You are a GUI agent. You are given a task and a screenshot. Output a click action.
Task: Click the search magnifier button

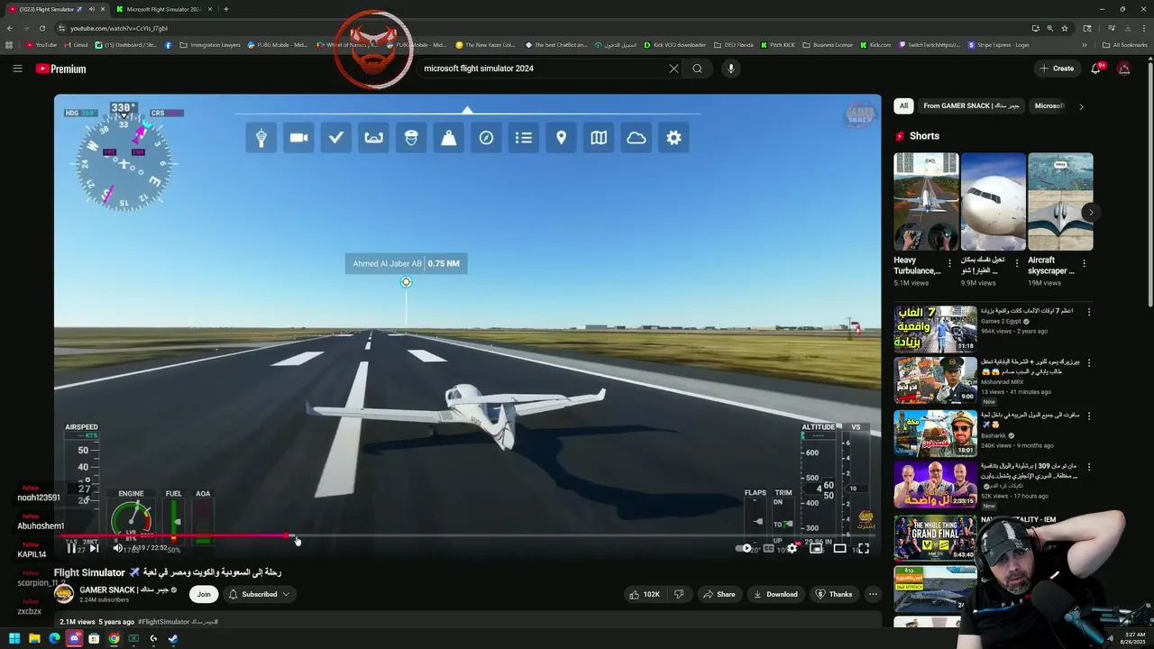pos(697,69)
